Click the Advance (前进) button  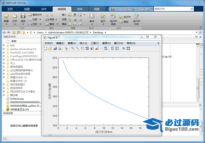click(124, 22)
